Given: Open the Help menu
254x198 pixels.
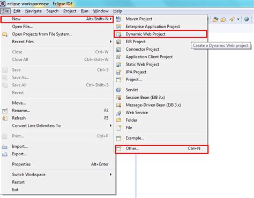Looking at the screenshot, I should click(117, 11).
